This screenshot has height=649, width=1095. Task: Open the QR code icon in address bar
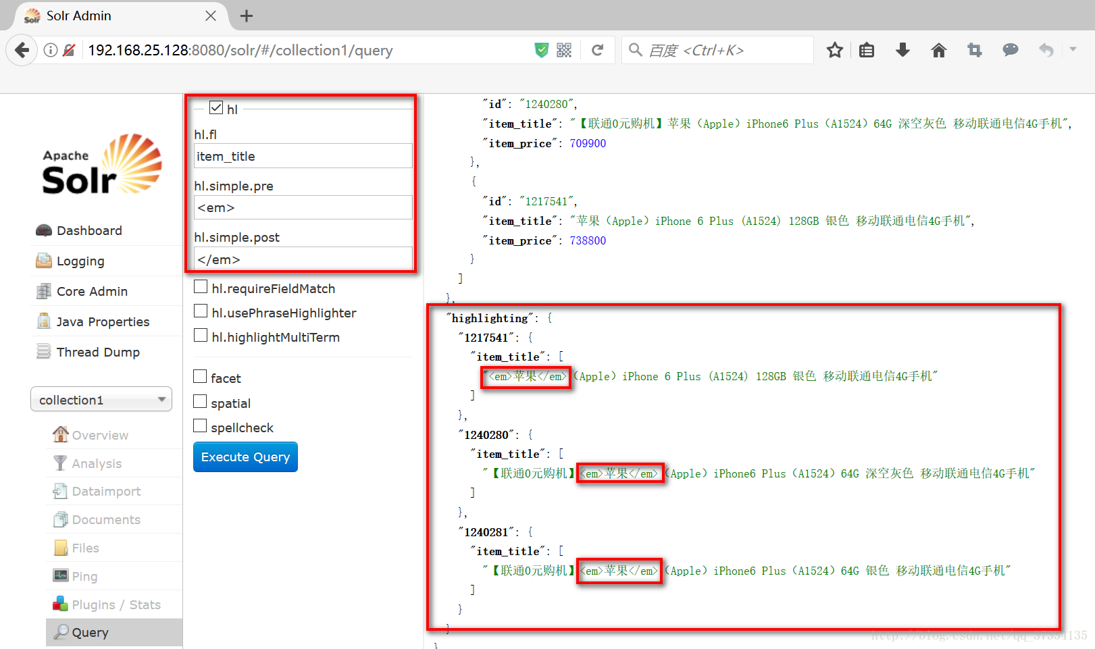click(564, 50)
